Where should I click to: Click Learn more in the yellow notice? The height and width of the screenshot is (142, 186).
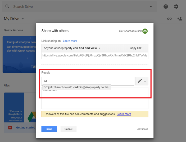[124, 114]
